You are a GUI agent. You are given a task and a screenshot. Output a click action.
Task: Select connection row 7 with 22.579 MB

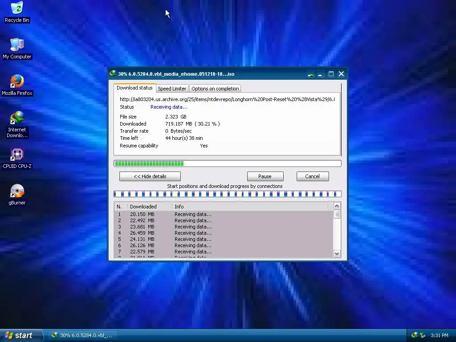click(x=224, y=252)
